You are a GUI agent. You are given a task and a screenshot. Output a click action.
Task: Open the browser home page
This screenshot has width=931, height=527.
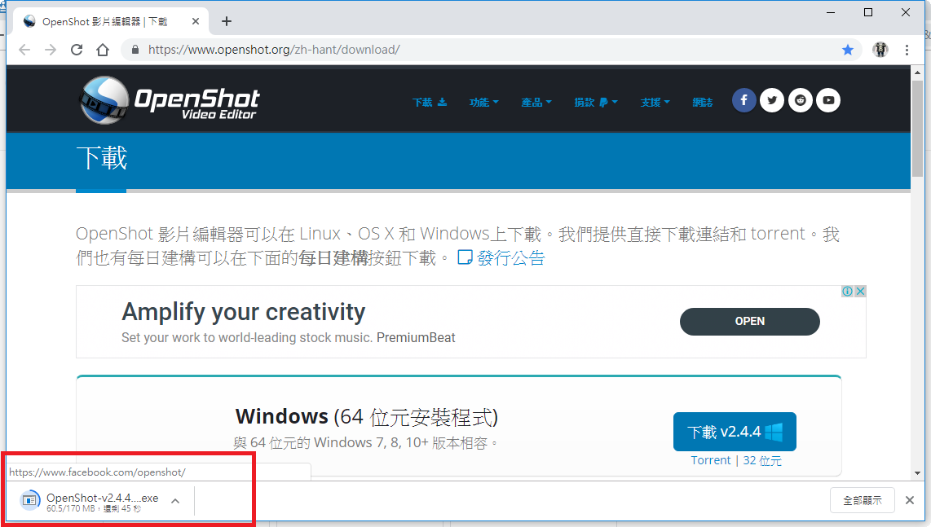(103, 50)
